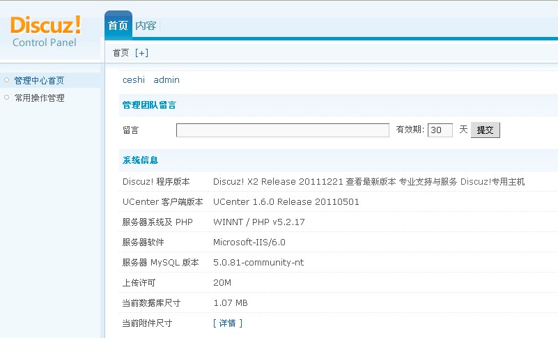
Task: Click the 20M upload limit value
Action: point(222,283)
